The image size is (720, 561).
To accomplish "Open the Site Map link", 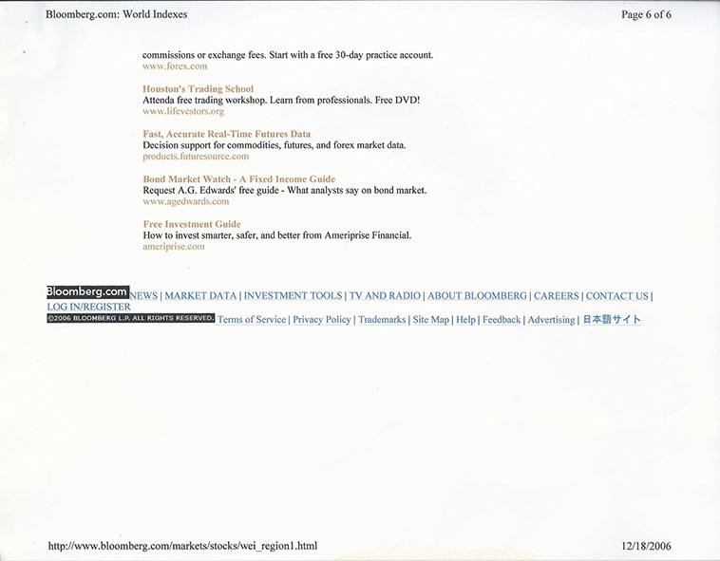I will tap(430, 320).
